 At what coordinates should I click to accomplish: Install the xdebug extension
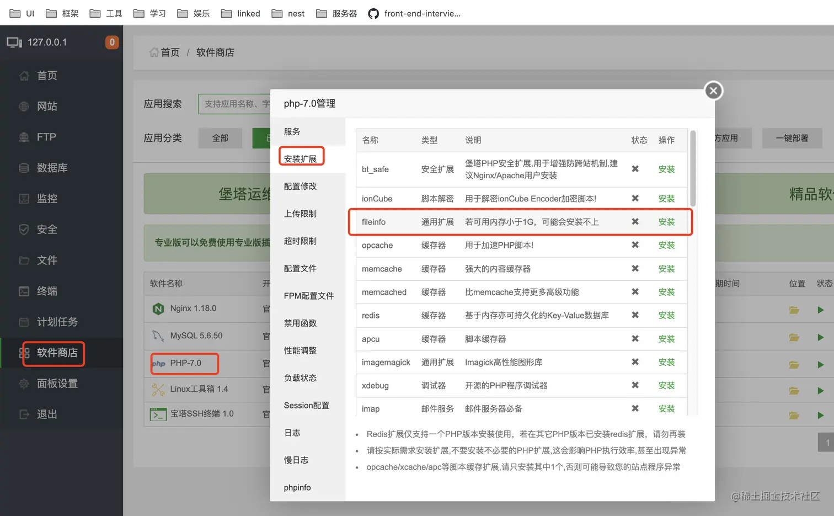coord(666,385)
